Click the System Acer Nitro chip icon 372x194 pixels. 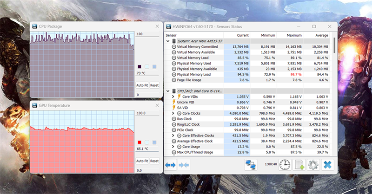pos(174,41)
